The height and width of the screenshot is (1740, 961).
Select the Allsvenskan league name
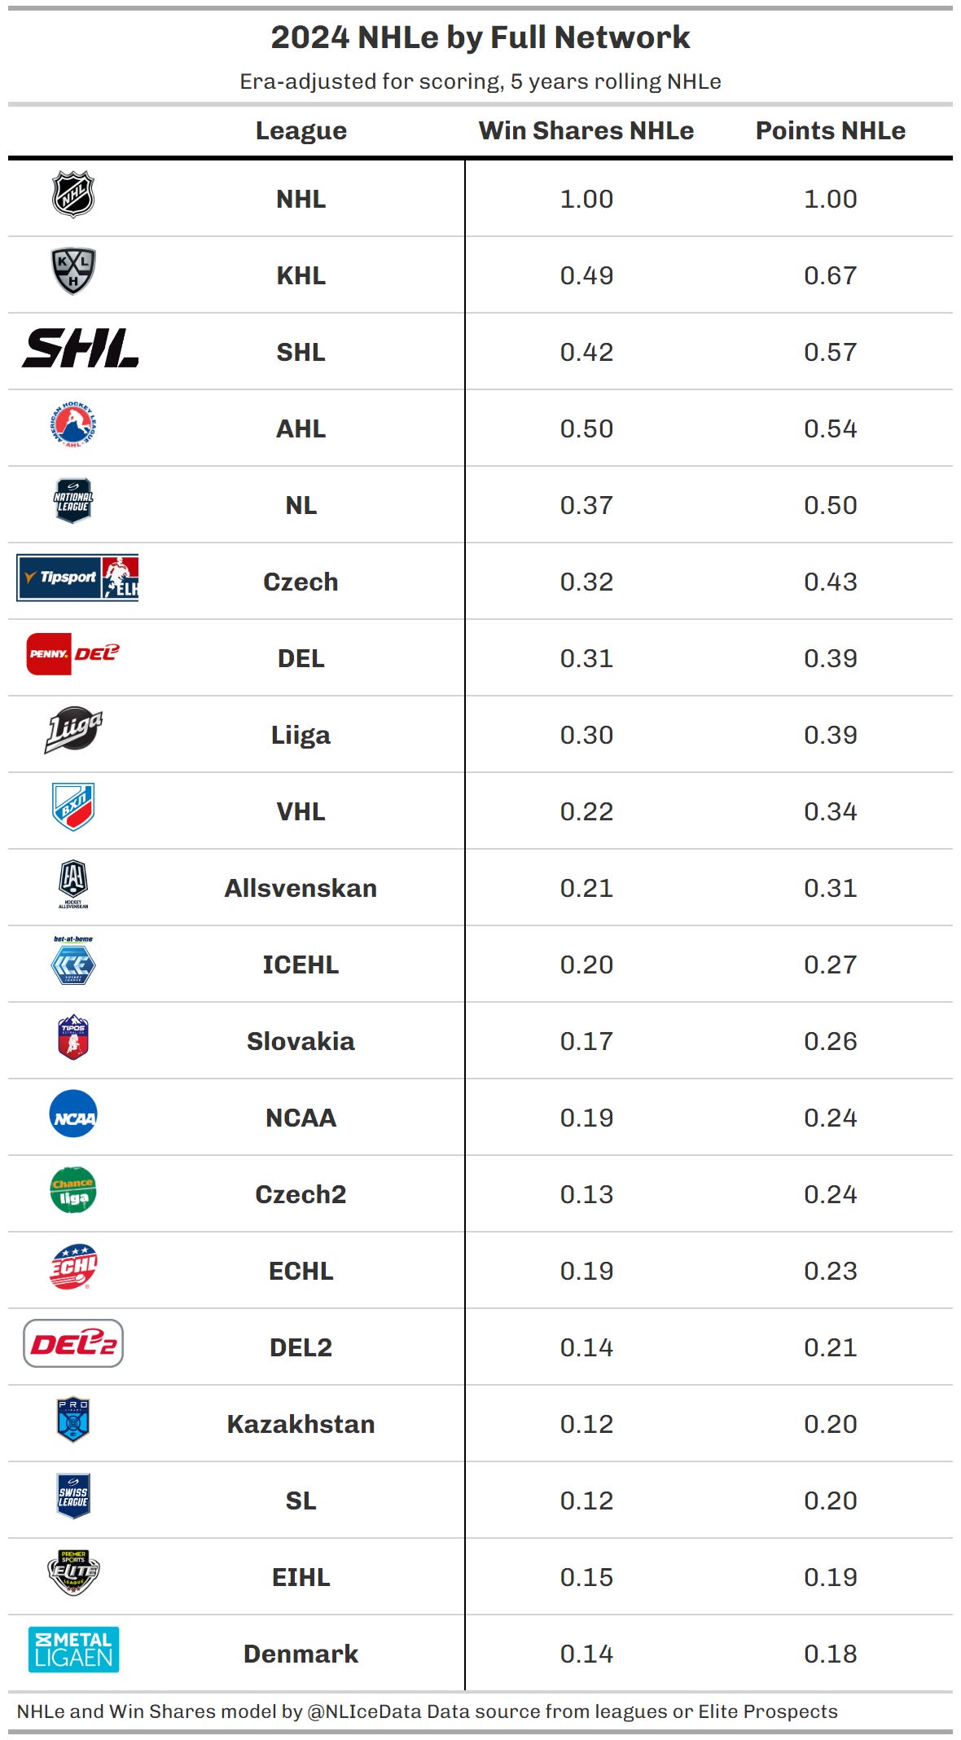pos(301,888)
